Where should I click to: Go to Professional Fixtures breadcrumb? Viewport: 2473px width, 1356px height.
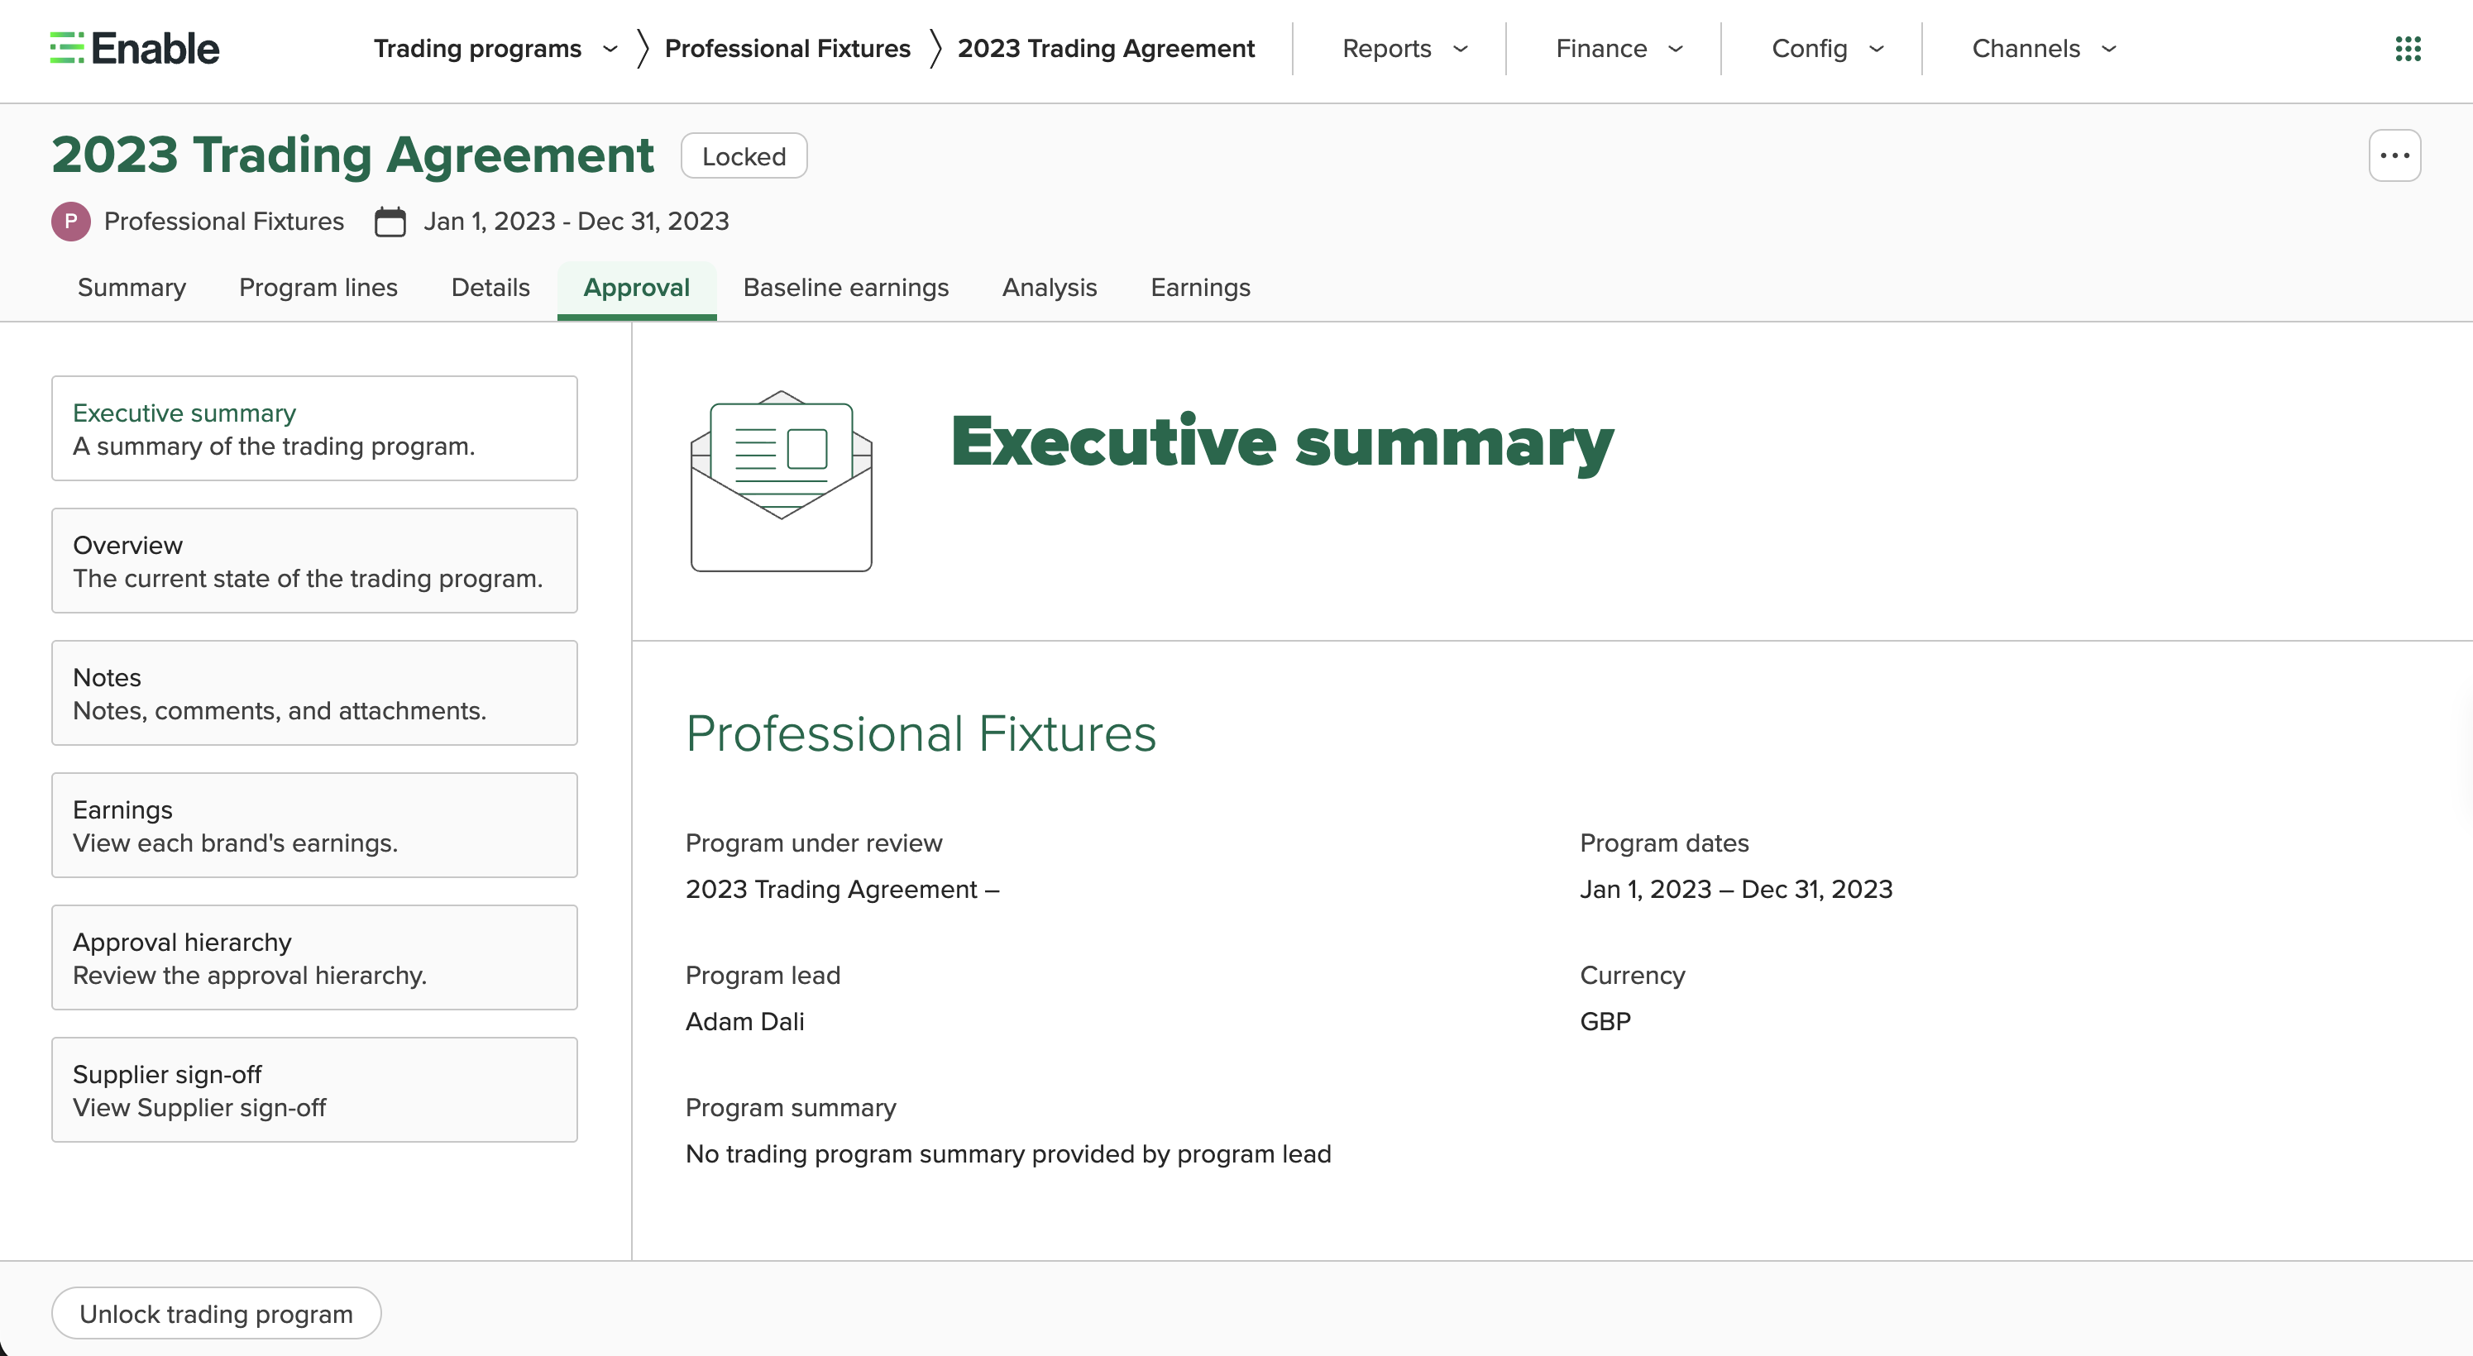(787, 48)
